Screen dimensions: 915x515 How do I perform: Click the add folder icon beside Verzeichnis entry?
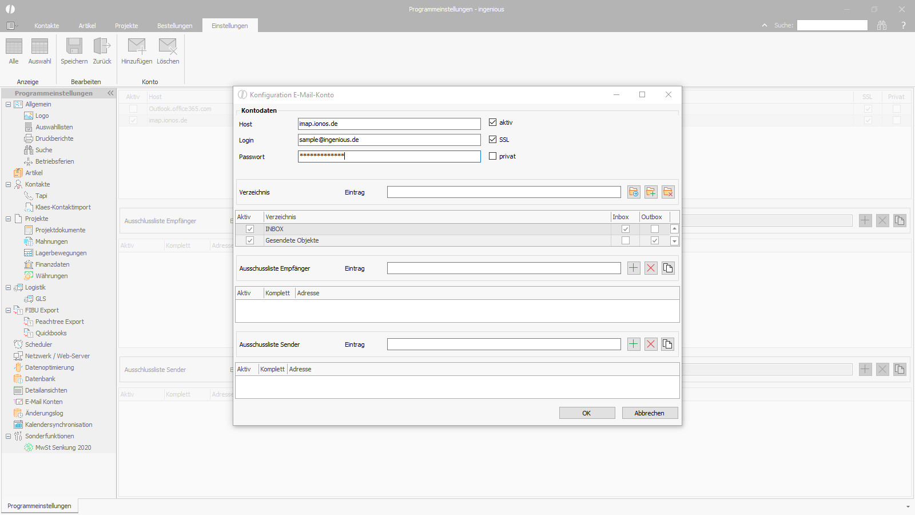click(651, 192)
